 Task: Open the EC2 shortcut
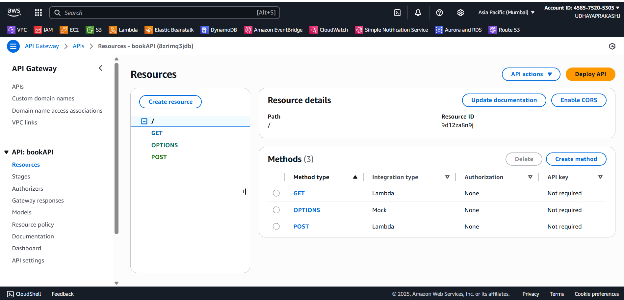tap(69, 30)
